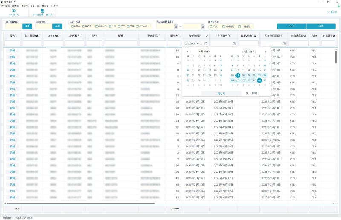This screenshot has width=341, height=220.
Task: Click 詳細 button in first table row
Action: pos(12,51)
